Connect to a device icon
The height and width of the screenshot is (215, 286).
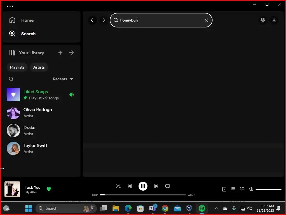click(242, 189)
